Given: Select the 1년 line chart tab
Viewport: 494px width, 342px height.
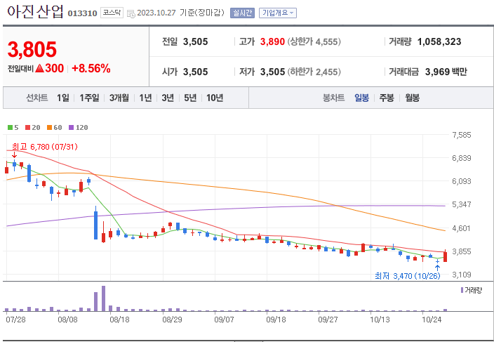Looking at the screenshot, I should coord(145,98).
